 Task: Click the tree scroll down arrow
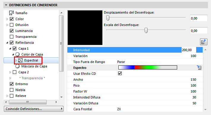click(x=61, y=97)
